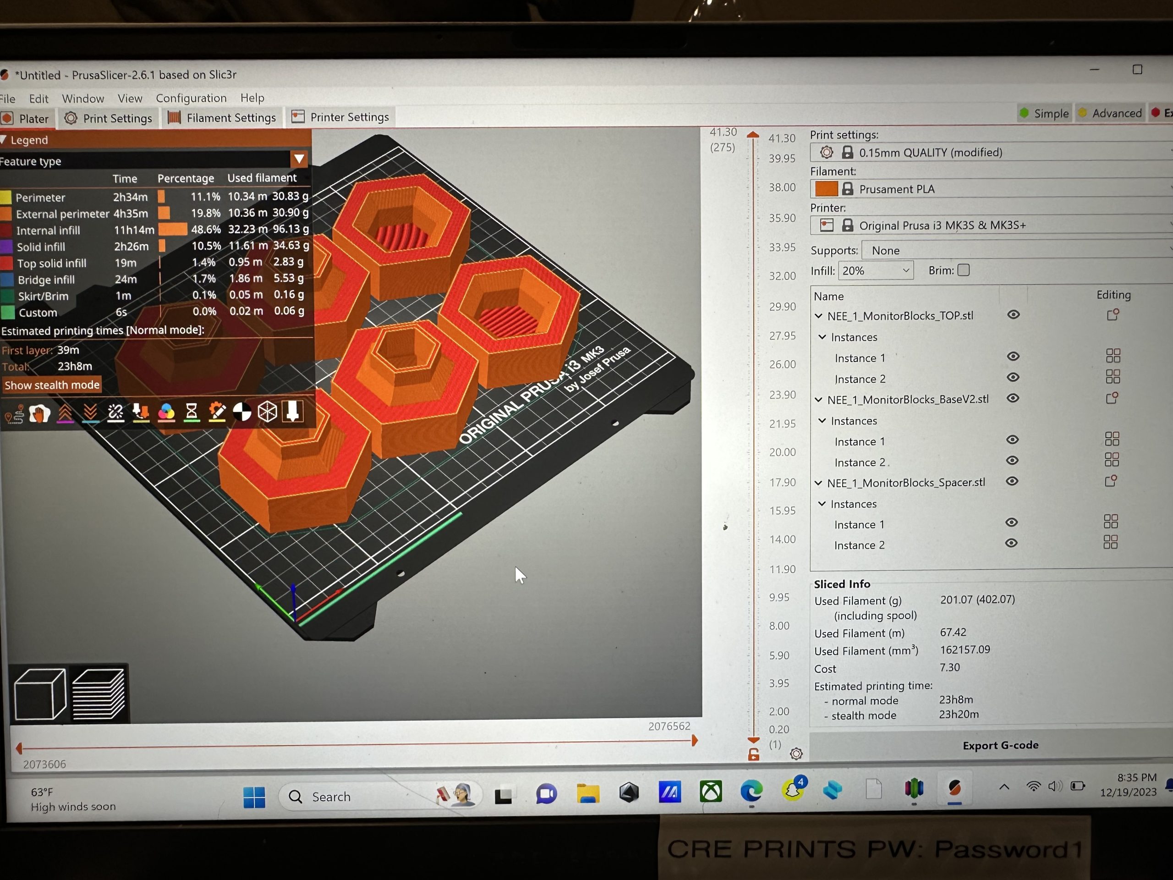Open PrusaSlicer icon in Windows taskbar

tap(954, 789)
